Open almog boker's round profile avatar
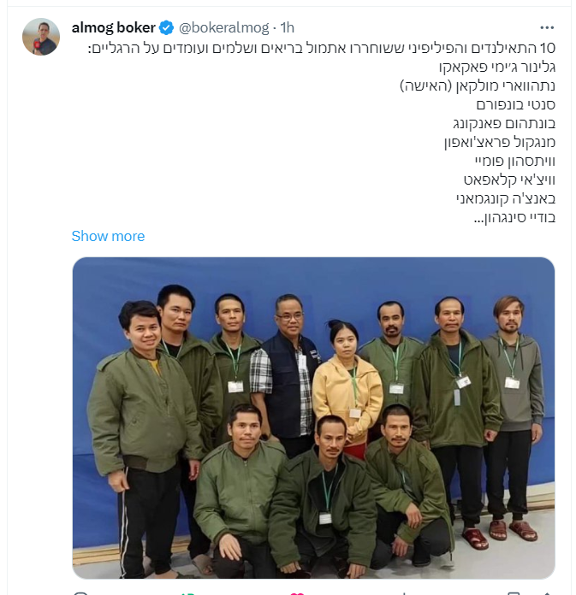 click(41, 37)
